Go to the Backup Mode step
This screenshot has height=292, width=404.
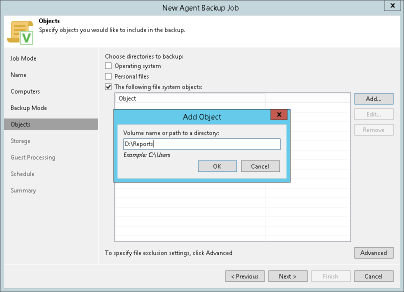pyautogui.click(x=28, y=108)
